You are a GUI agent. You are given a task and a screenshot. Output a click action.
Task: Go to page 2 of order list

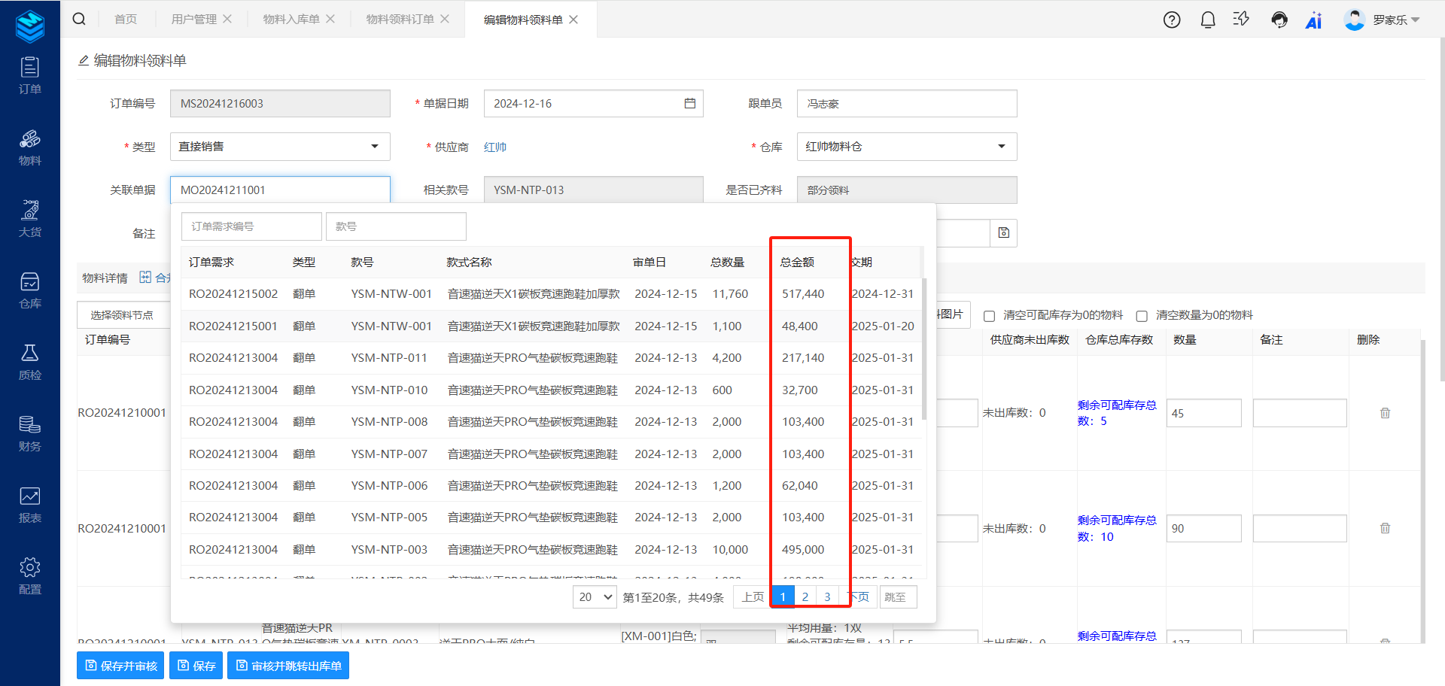pos(805,597)
